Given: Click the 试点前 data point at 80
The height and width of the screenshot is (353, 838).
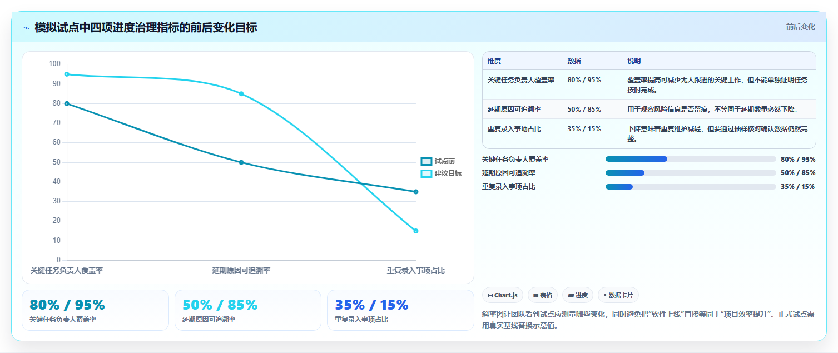Looking at the screenshot, I should (67, 103).
